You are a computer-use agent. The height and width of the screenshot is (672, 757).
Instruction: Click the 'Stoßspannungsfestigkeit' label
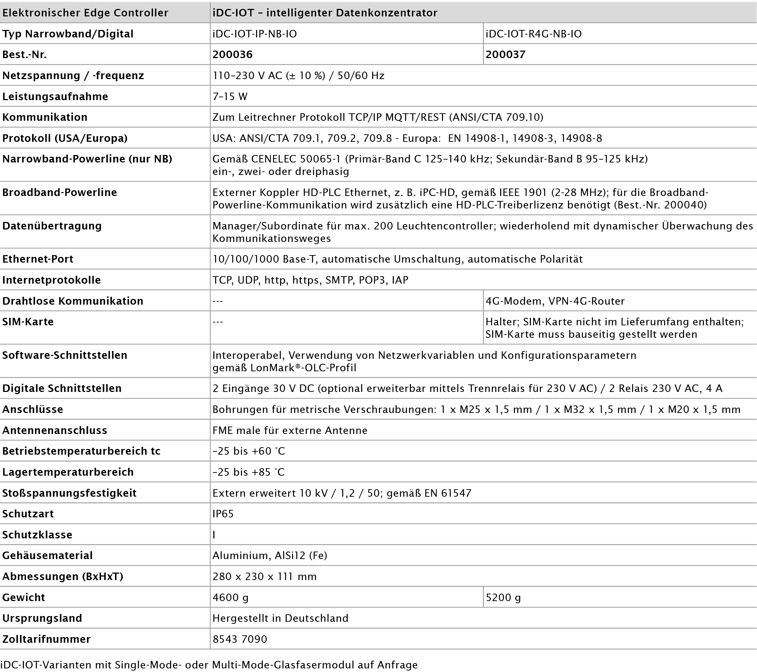[x=69, y=493]
